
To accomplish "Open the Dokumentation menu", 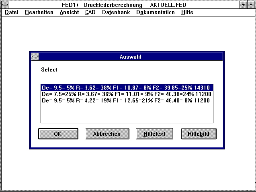I will tap(155, 12).
